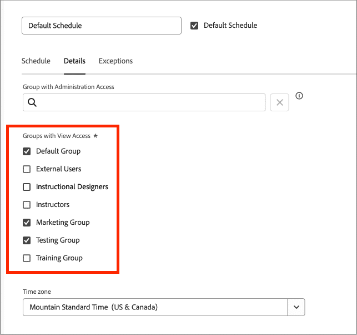Focus the Administration Access search field

(x=150, y=102)
